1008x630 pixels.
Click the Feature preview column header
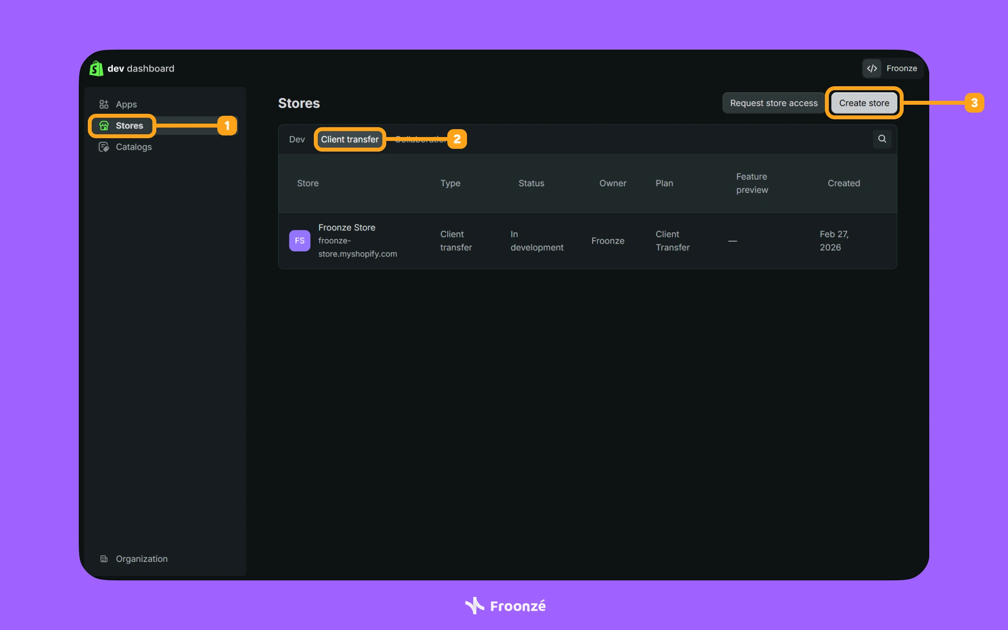click(752, 183)
